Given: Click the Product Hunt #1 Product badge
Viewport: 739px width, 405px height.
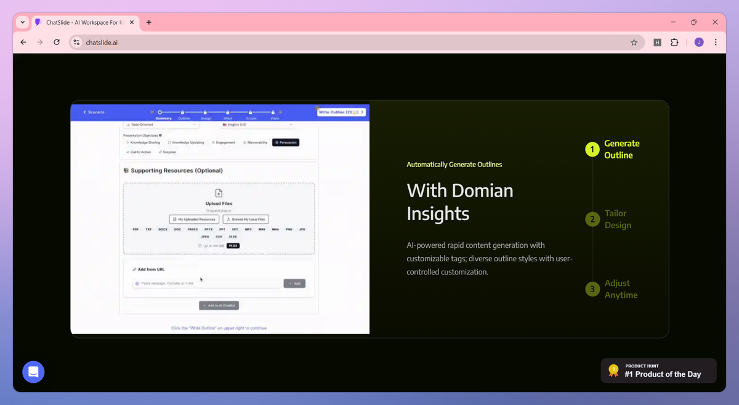Looking at the screenshot, I should [x=658, y=370].
